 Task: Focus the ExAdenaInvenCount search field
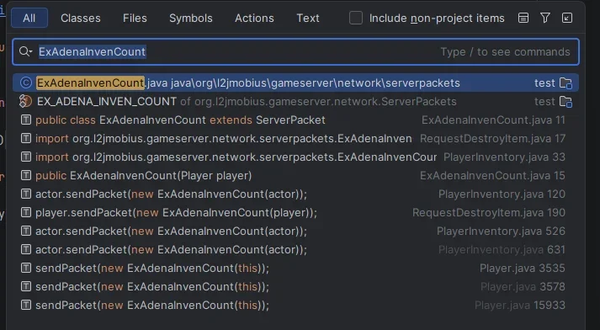click(x=295, y=51)
